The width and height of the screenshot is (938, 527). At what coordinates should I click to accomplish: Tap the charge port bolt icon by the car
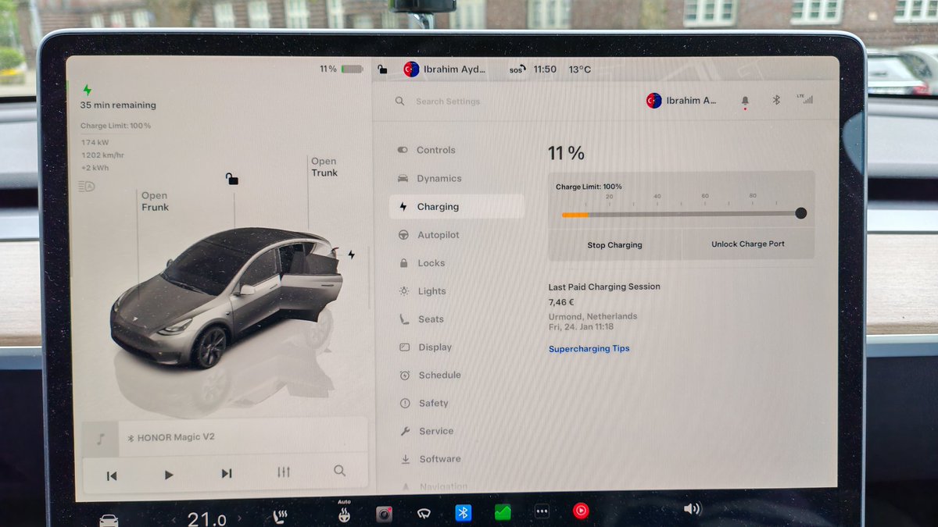[x=351, y=255]
